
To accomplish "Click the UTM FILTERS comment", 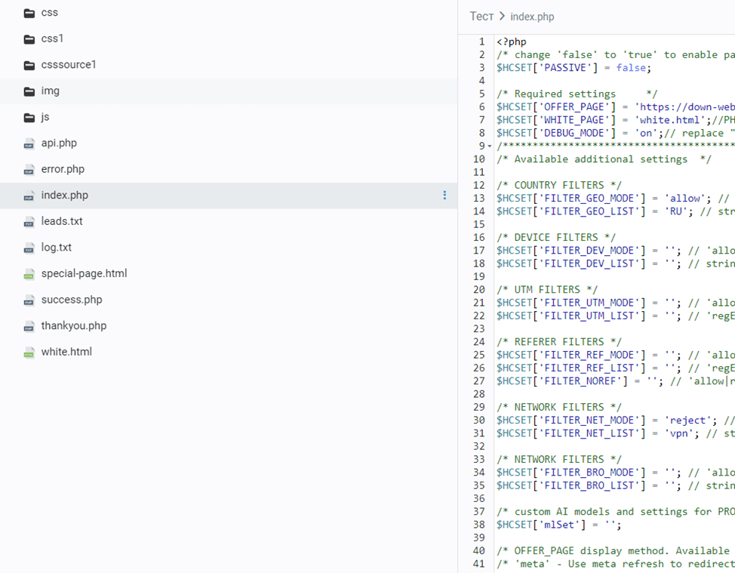I will tap(547, 290).
